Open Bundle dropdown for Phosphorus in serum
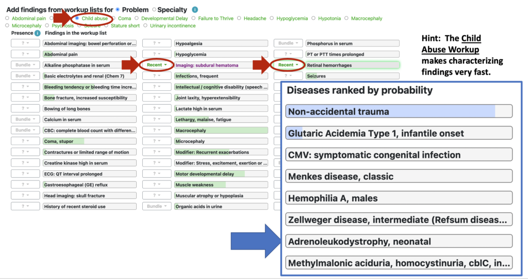This screenshot has width=528, height=279. [x=288, y=43]
